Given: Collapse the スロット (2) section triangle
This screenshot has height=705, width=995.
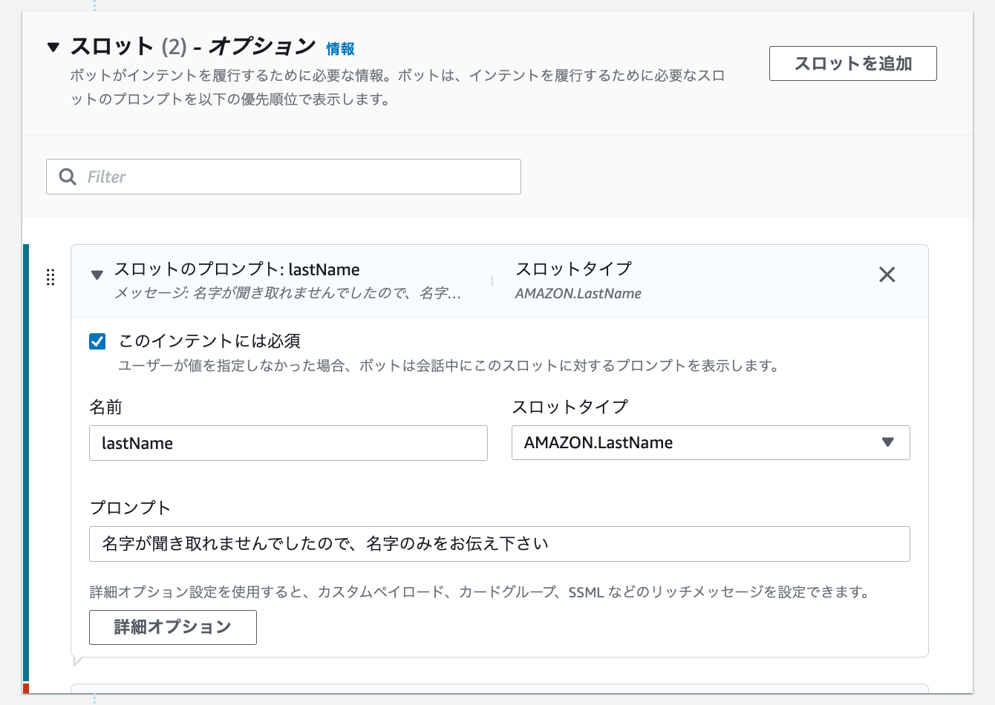Looking at the screenshot, I should click(53, 47).
